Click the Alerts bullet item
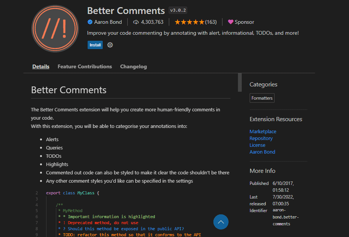The image size is (349, 237). (52, 139)
